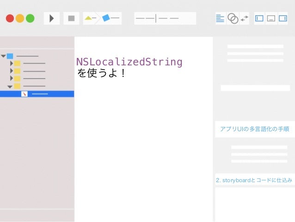Switch to the standard editor icon
Screen dimensions: 295x222
[x=220, y=18]
